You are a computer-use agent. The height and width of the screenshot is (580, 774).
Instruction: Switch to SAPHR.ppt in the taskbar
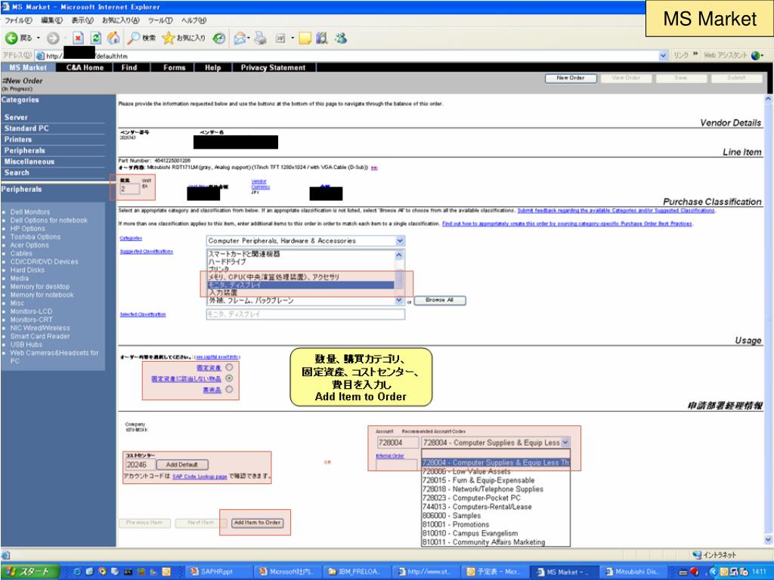(x=218, y=572)
